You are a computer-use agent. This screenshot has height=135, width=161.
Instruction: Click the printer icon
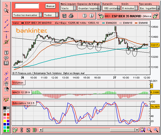(x=71, y=16)
